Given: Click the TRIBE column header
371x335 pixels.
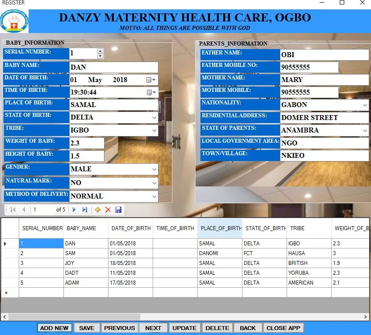Looking at the screenshot, I should [x=309, y=228].
